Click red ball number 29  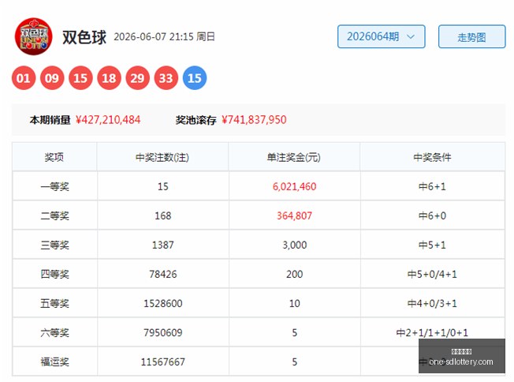tap(137, 78)
